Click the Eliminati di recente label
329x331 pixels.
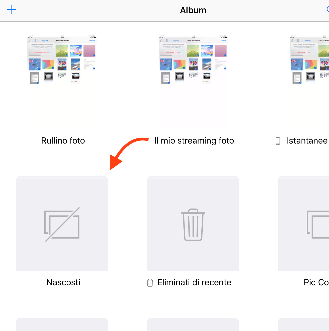coord(194,282)
